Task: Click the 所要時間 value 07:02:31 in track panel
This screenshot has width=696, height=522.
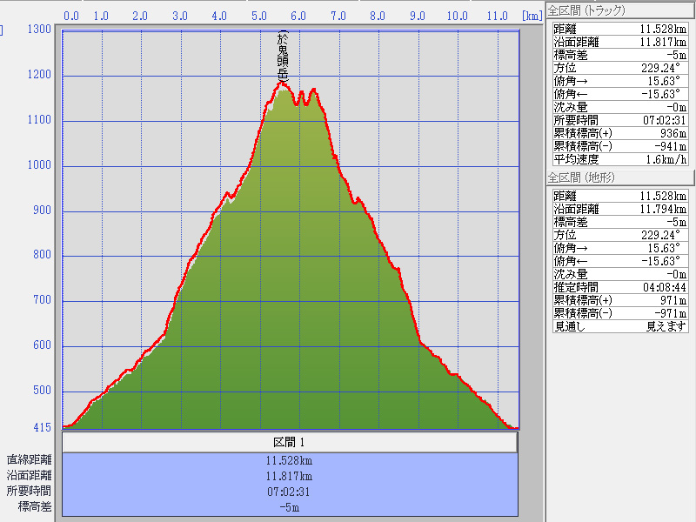Action: coord(665,119)
